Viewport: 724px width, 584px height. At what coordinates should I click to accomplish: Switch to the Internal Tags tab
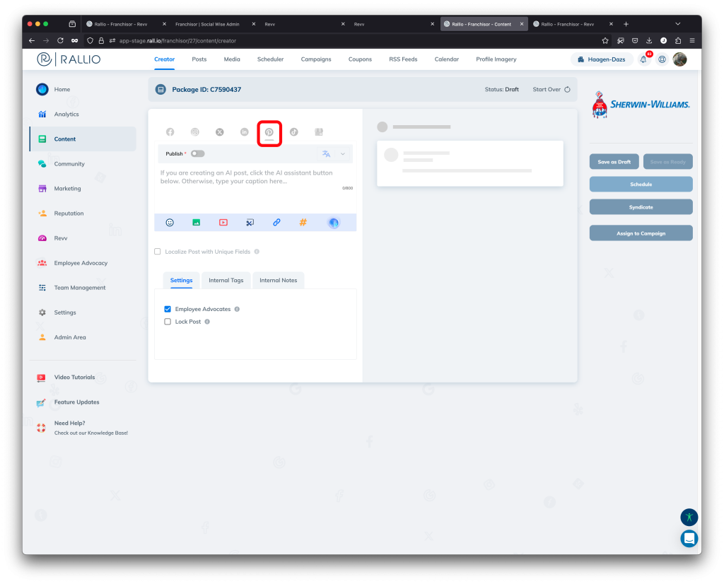[x=226, y=280]
